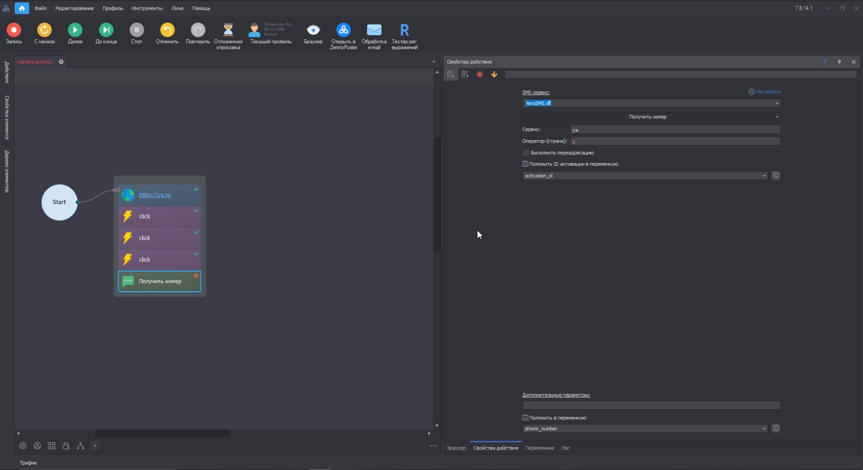The image size is (863, 470).
Task: Expand the SMS сервис HeroSMS.dll dropdown
Action: click(777, 103)
